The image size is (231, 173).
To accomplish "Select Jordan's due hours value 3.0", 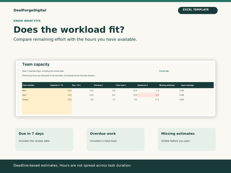I will pyautogui.click(x=92, y=100).
